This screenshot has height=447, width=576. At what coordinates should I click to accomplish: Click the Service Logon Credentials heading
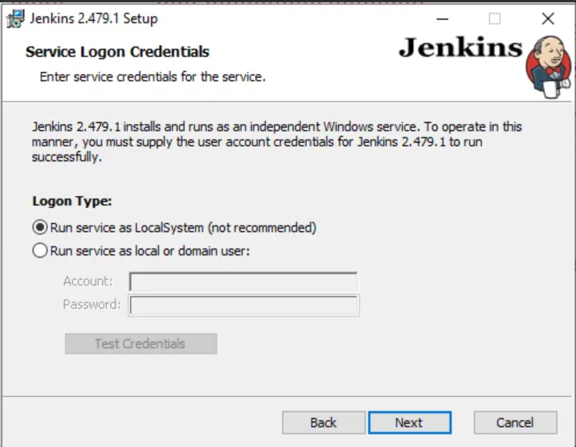[116, 52]
